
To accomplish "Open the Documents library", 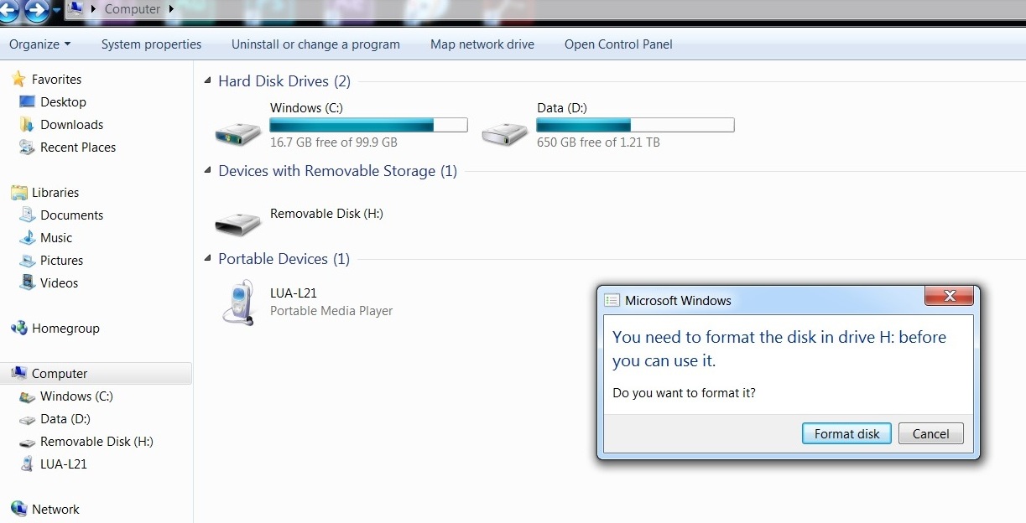I will (x=71, y=215).
